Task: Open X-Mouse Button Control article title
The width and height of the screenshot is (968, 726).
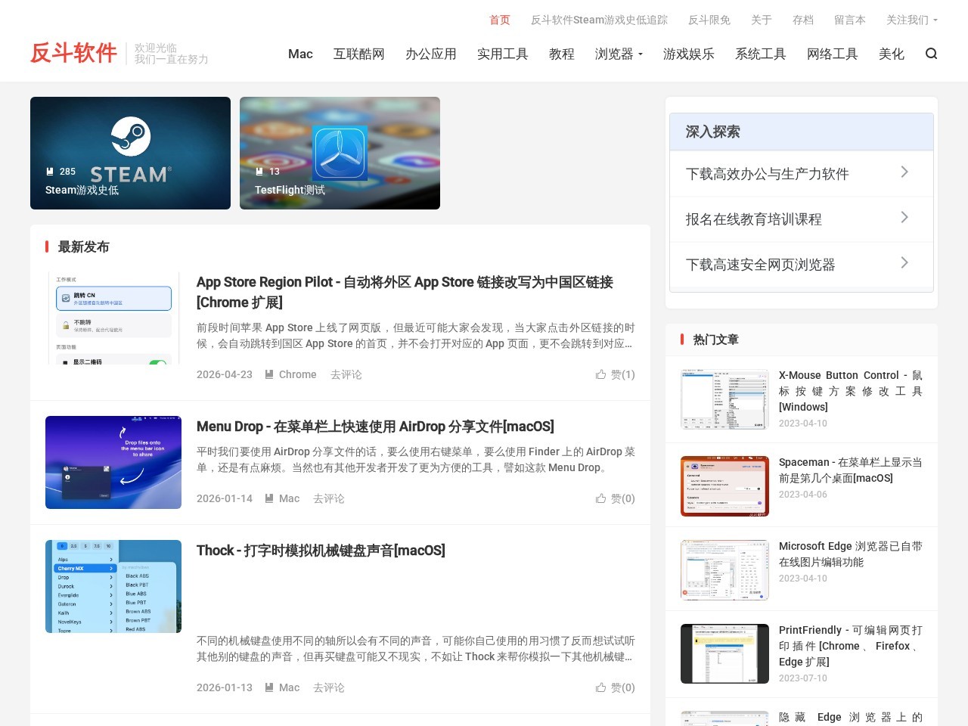Action: (851, 391)
